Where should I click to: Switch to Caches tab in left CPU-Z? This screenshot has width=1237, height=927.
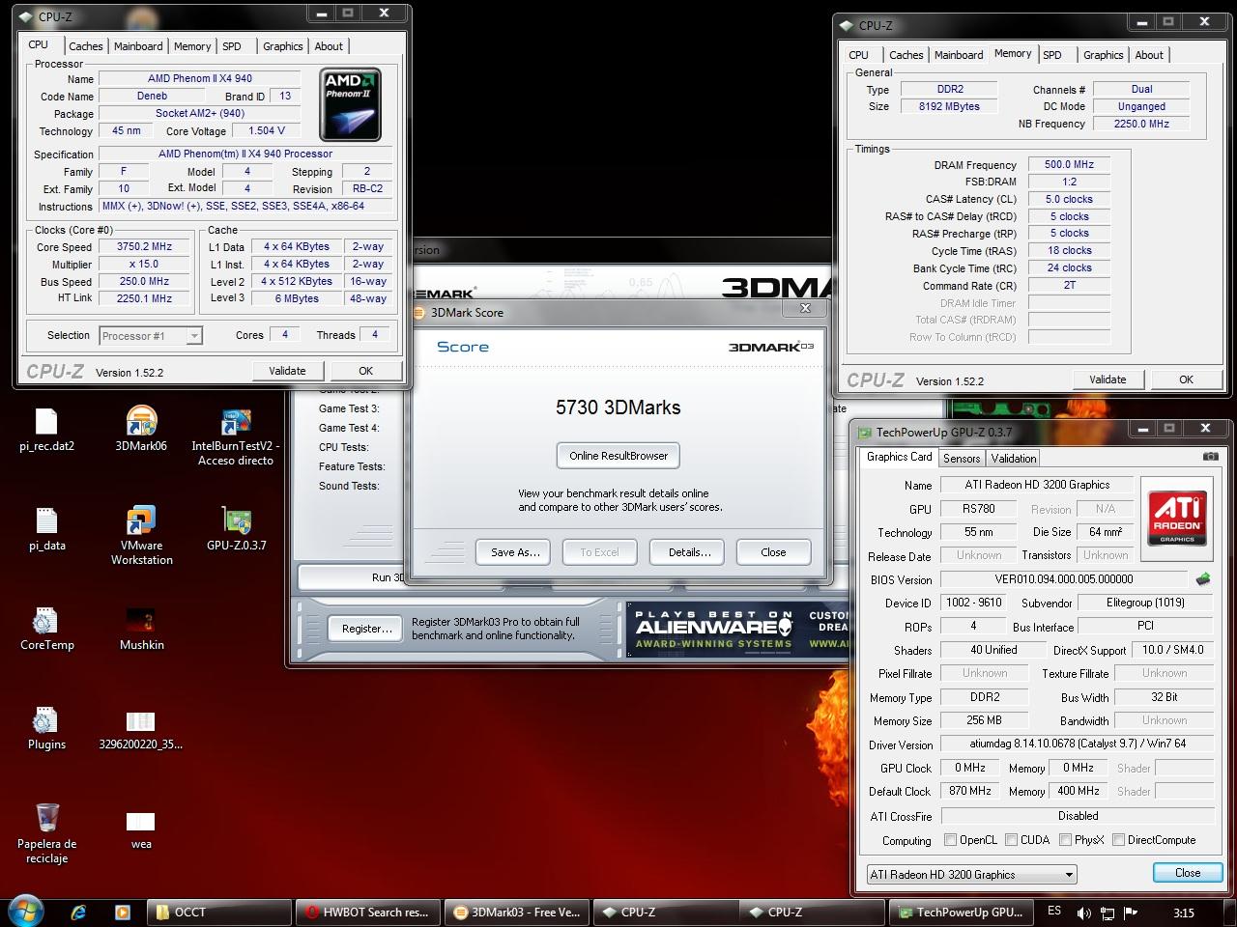(x=85, y=46)
